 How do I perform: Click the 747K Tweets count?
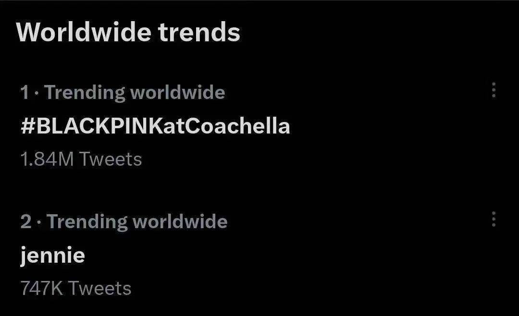pos(76,288)
